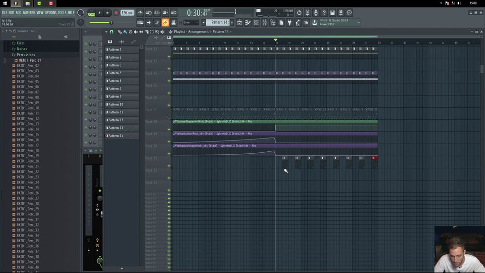Open the PATTERNS menu
485x273 pixels.
click(x=29, y=13)
